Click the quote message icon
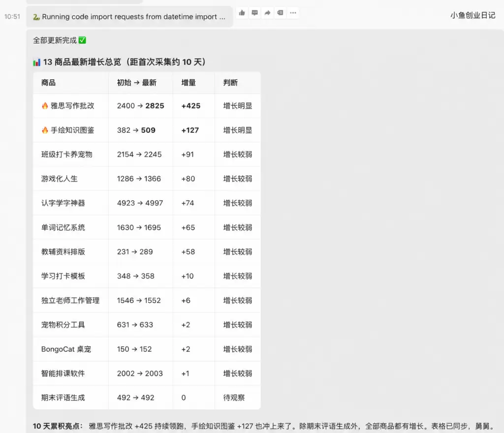504x433 pixels. (x=280, y=13)
